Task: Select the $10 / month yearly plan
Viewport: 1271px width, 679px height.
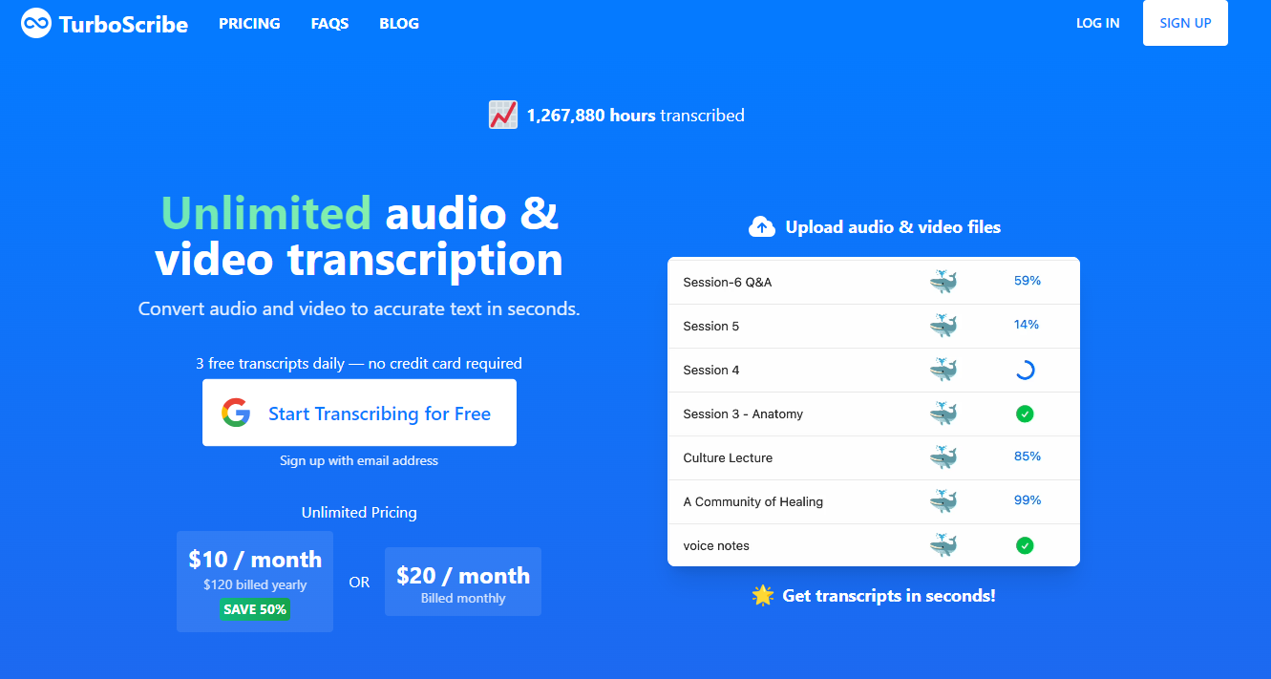Action: pyautogui.click(x=255, y=581)
